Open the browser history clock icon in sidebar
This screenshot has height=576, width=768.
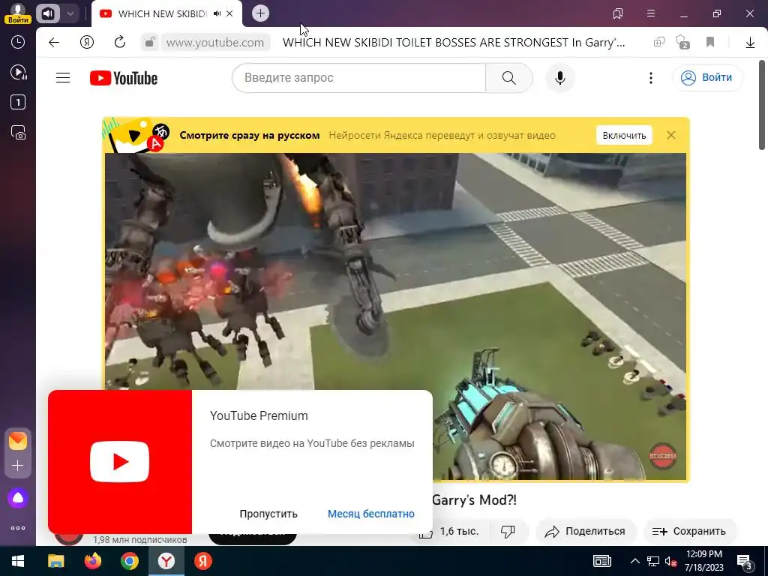[x=18, y=42]
